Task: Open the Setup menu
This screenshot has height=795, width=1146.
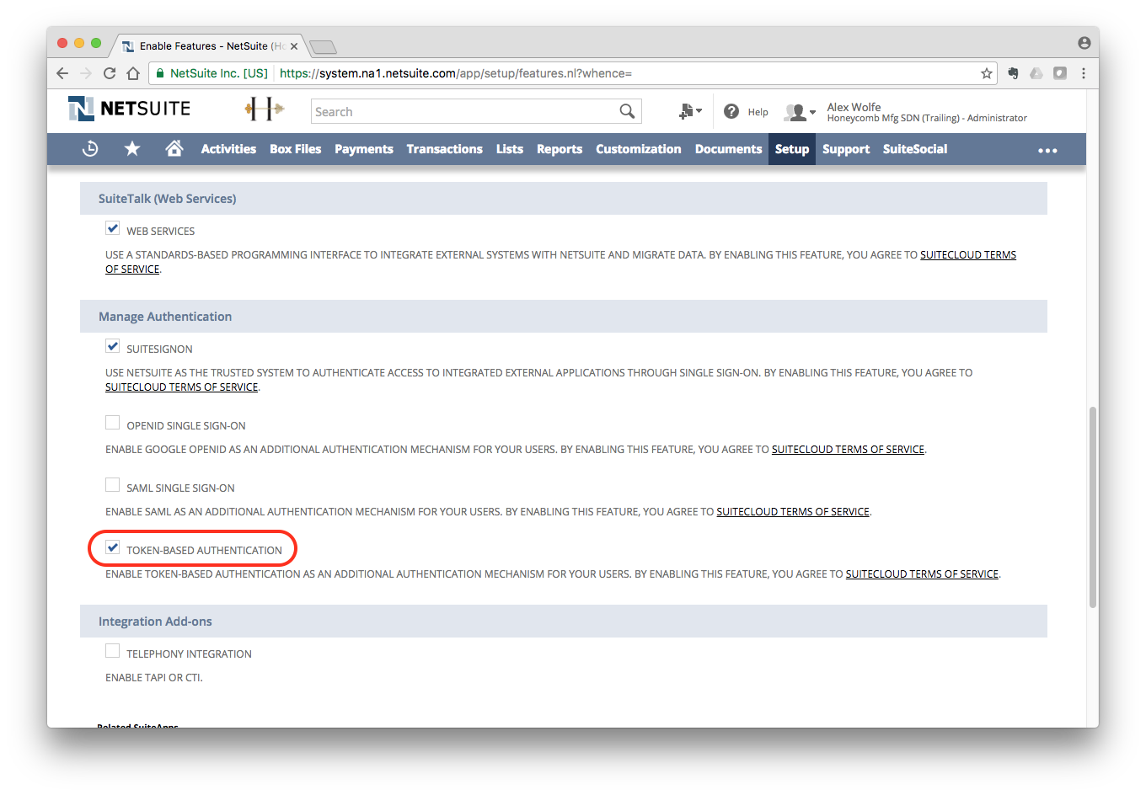Action: (x=792, y=149)
